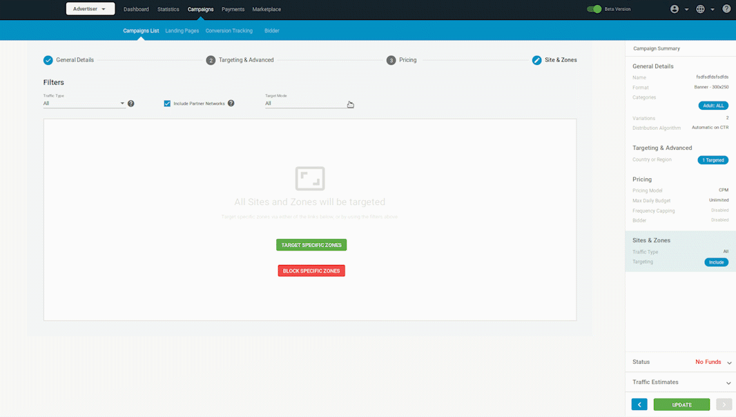Screen dimensions: 736x417
Task: Expand the Traffic Estimates section
Action: tap(729, 382)
